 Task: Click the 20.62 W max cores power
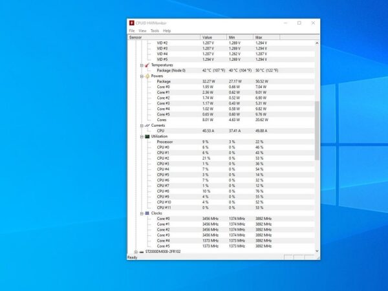coord(262,120)
